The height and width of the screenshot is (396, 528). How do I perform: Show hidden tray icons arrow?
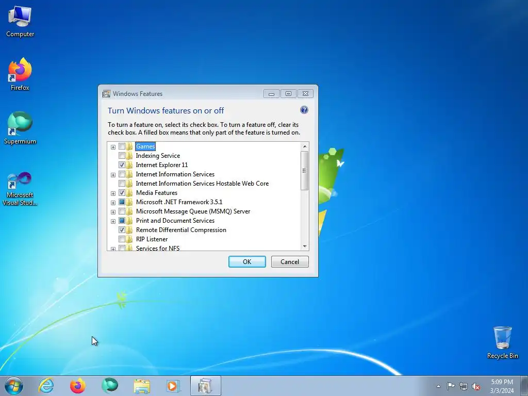438,386
